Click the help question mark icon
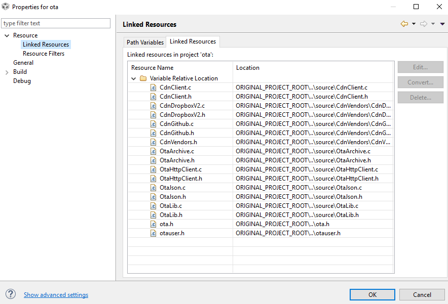 pyautogui.click(x=11, y=294)
